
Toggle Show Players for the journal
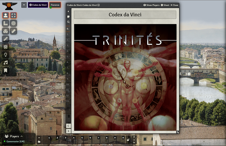point(151,5)
